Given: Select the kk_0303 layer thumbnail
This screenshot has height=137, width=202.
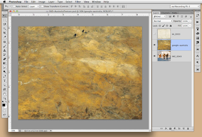Looking at the screenshot, I should pos(164,34).
